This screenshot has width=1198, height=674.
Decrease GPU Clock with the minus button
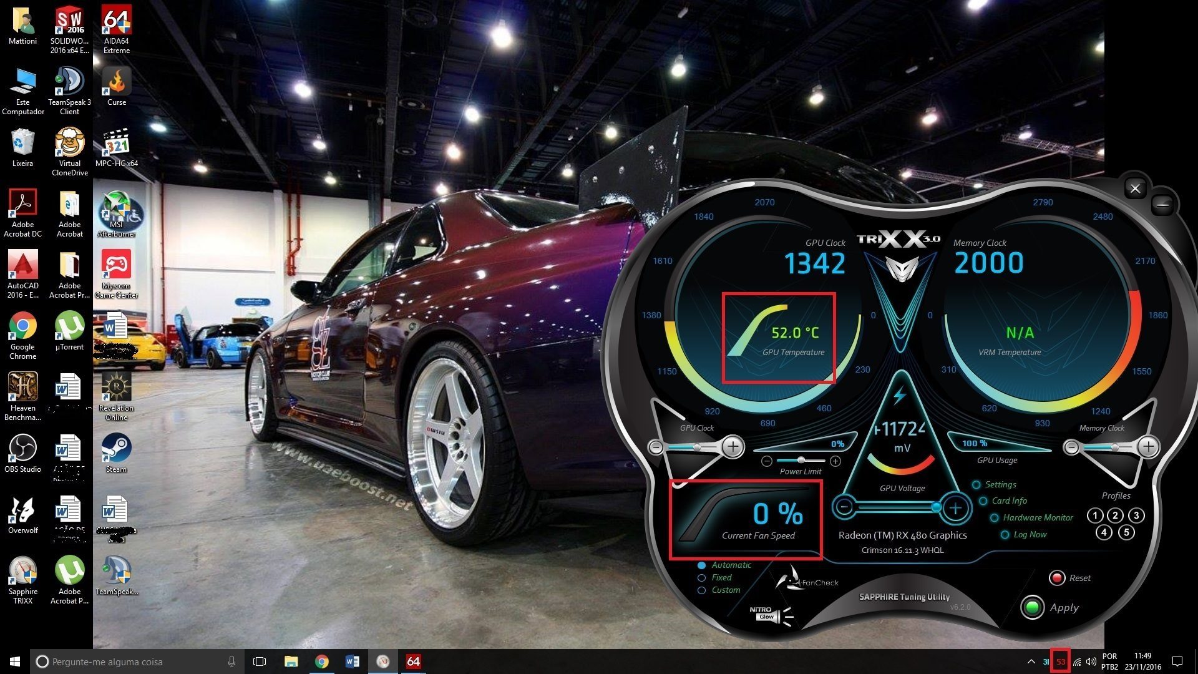coord(656,447)
